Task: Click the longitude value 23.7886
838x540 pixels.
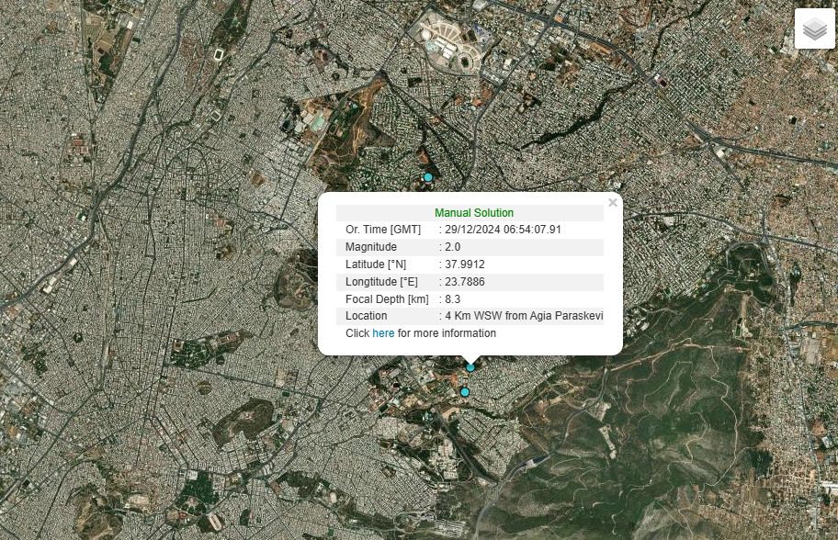Action: (x=464, y=281)
